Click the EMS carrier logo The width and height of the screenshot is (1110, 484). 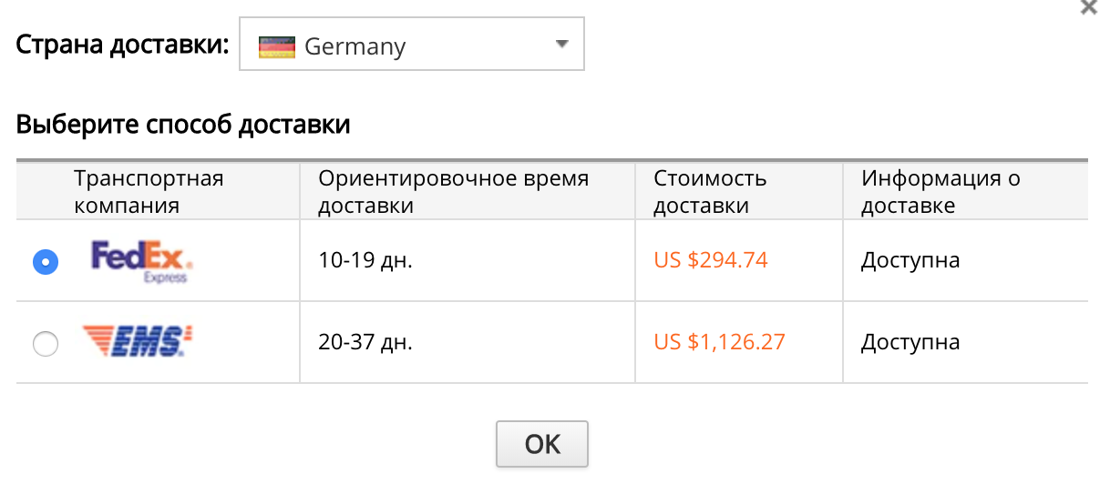(139, 341)
